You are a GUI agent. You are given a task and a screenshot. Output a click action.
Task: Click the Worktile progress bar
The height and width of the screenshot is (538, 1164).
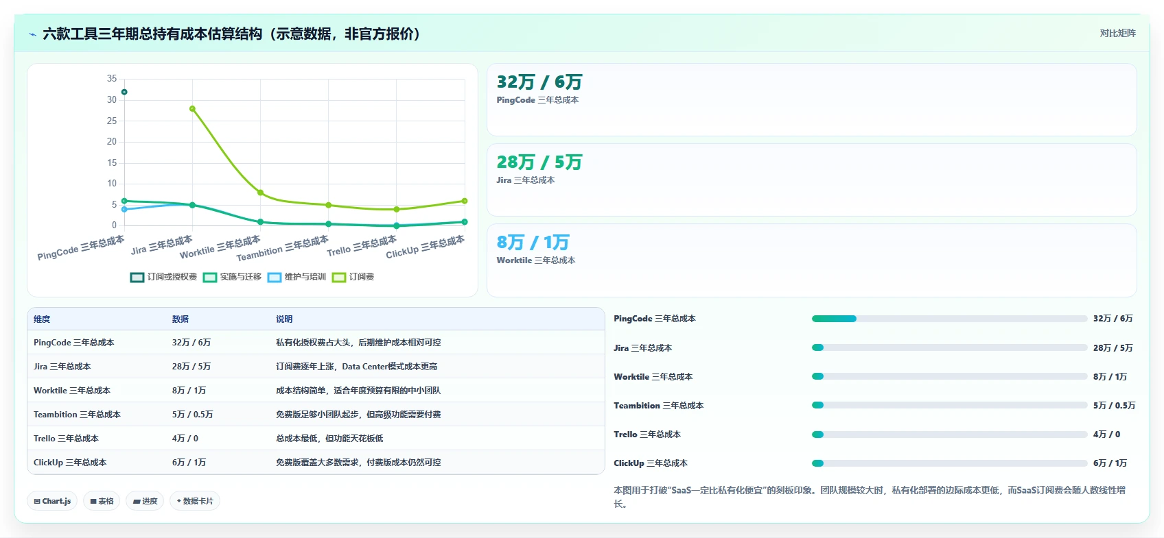[x=949, y=376]
